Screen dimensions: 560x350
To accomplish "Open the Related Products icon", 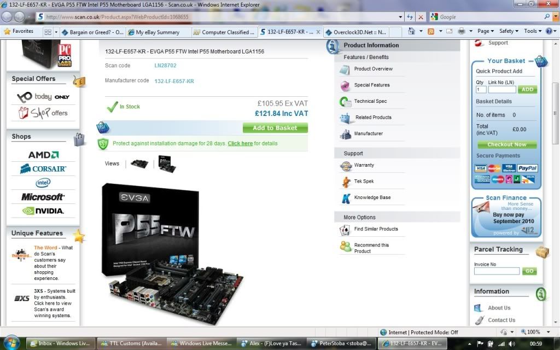I will [345, 118].
